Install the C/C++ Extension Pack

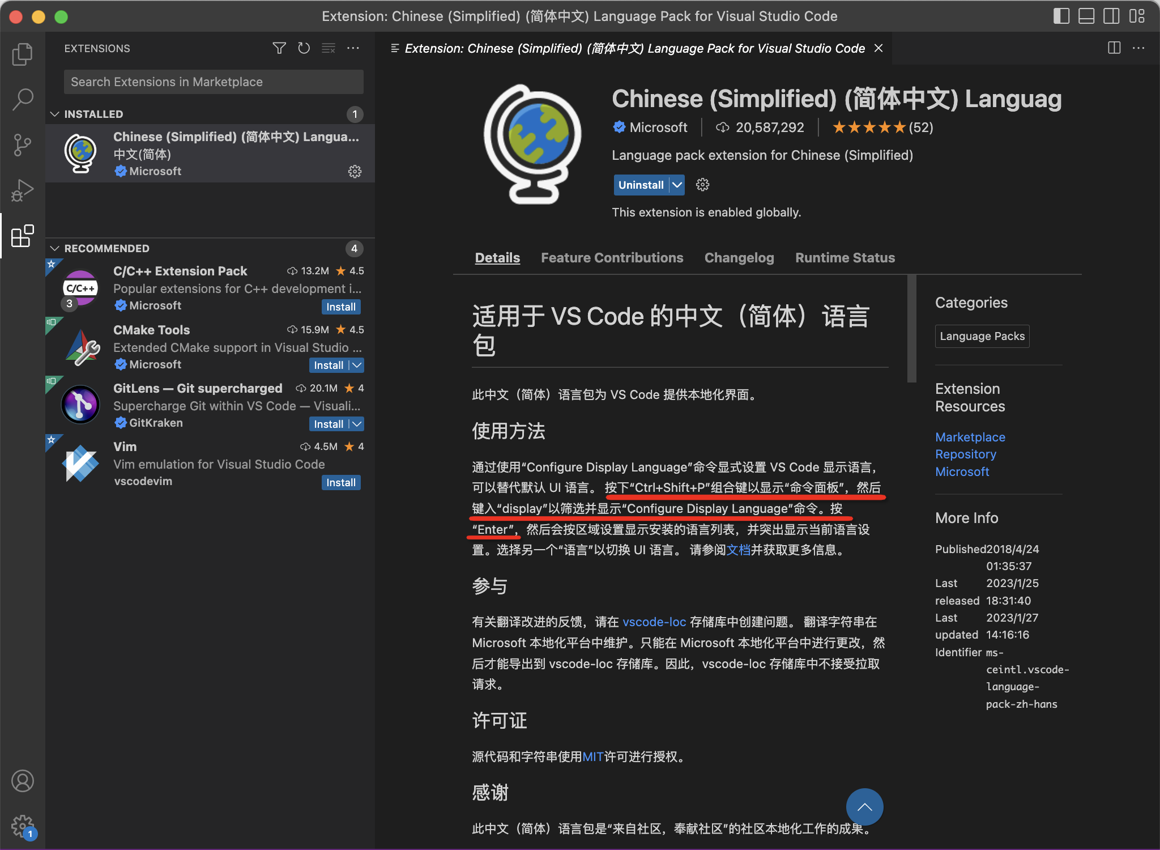pyautogui.click(x=341, y=307)
